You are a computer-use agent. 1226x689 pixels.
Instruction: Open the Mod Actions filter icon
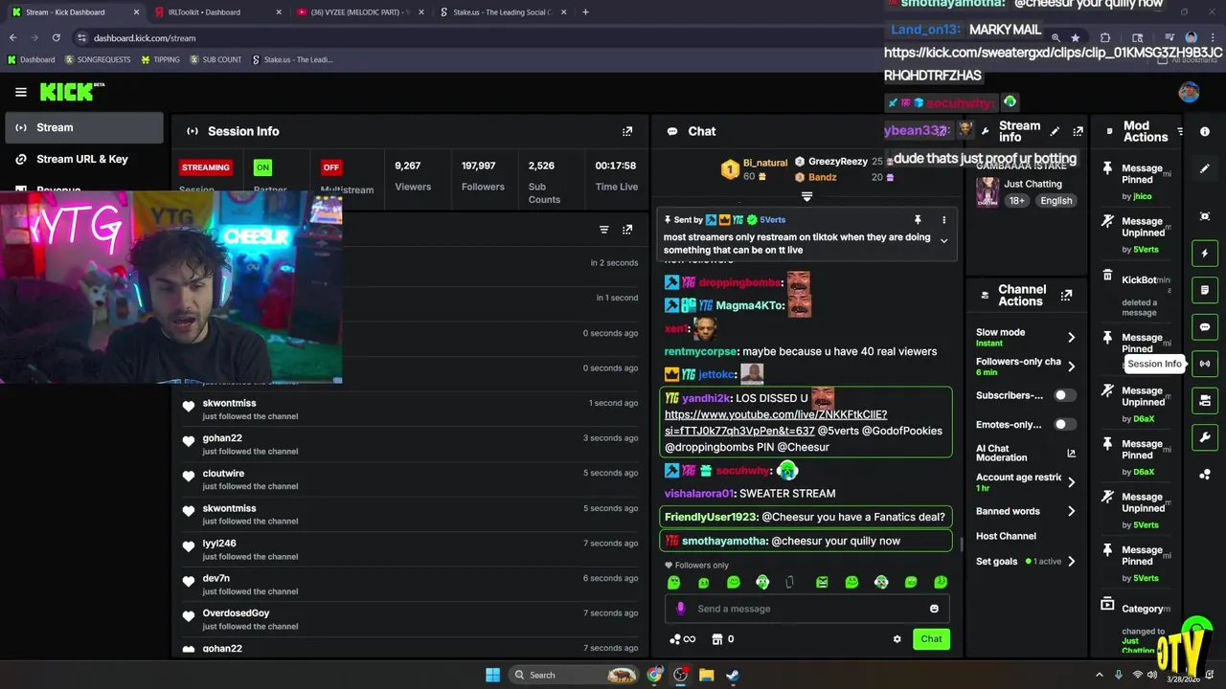click(x=1180, y=131)
